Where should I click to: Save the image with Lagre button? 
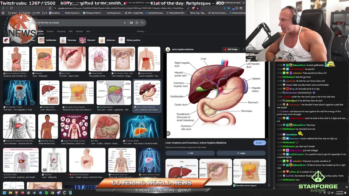coord(241,153)
